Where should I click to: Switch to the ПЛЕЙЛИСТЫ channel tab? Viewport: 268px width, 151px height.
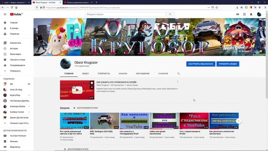(104, 73)
